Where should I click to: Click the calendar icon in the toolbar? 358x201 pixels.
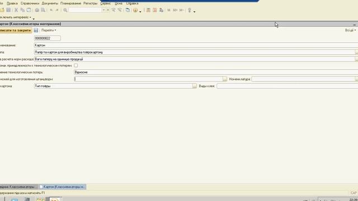[x=154, y=10]
